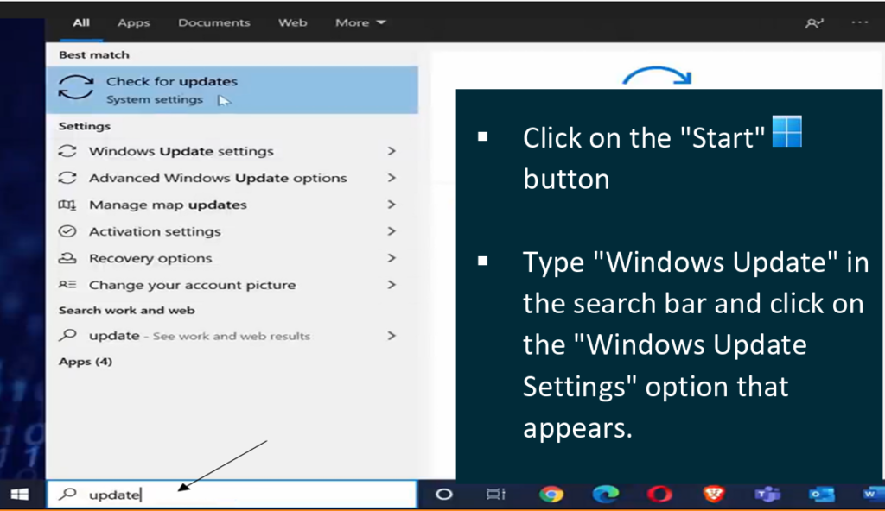Expand arrow beside Recovery options
The image size is (885, 511).
tap(392, 258)
